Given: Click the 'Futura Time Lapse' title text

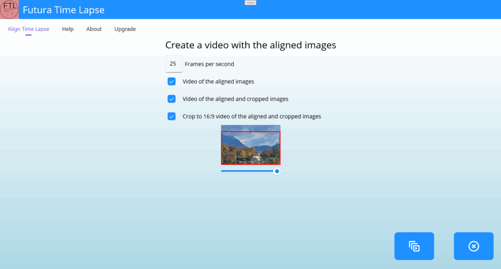Looking at the screenshot, I should coord(64,10).
